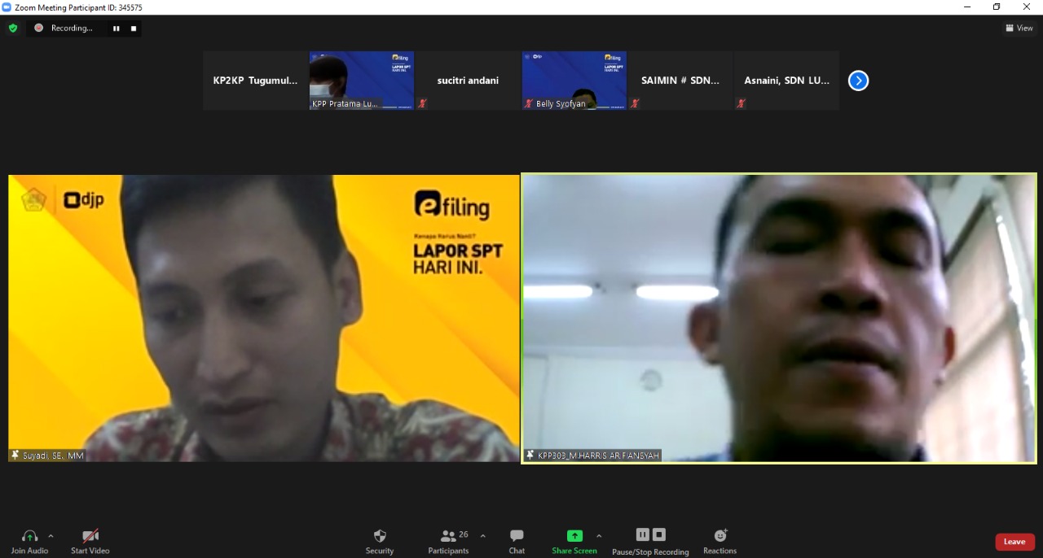1043x558 pixels.
Task: Show next participants with the blue arrow
Action: pos(858,81)
